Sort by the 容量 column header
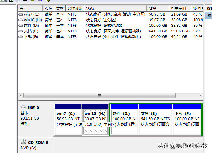The image size is (212, 153). coord(158,8)
